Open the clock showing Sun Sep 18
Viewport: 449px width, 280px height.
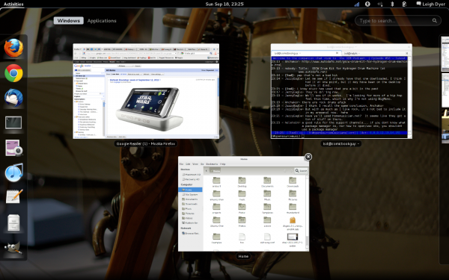[x=224, y=4]
